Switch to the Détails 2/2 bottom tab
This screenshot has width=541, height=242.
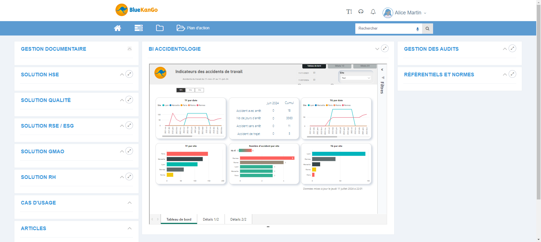click(238, 219)
